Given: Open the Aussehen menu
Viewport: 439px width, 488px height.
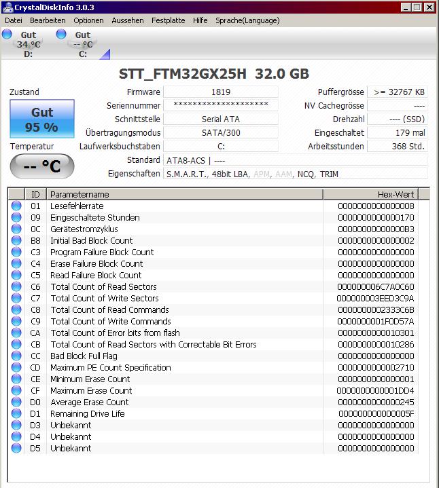Looking at the screenshot, I should click(128, 20).
